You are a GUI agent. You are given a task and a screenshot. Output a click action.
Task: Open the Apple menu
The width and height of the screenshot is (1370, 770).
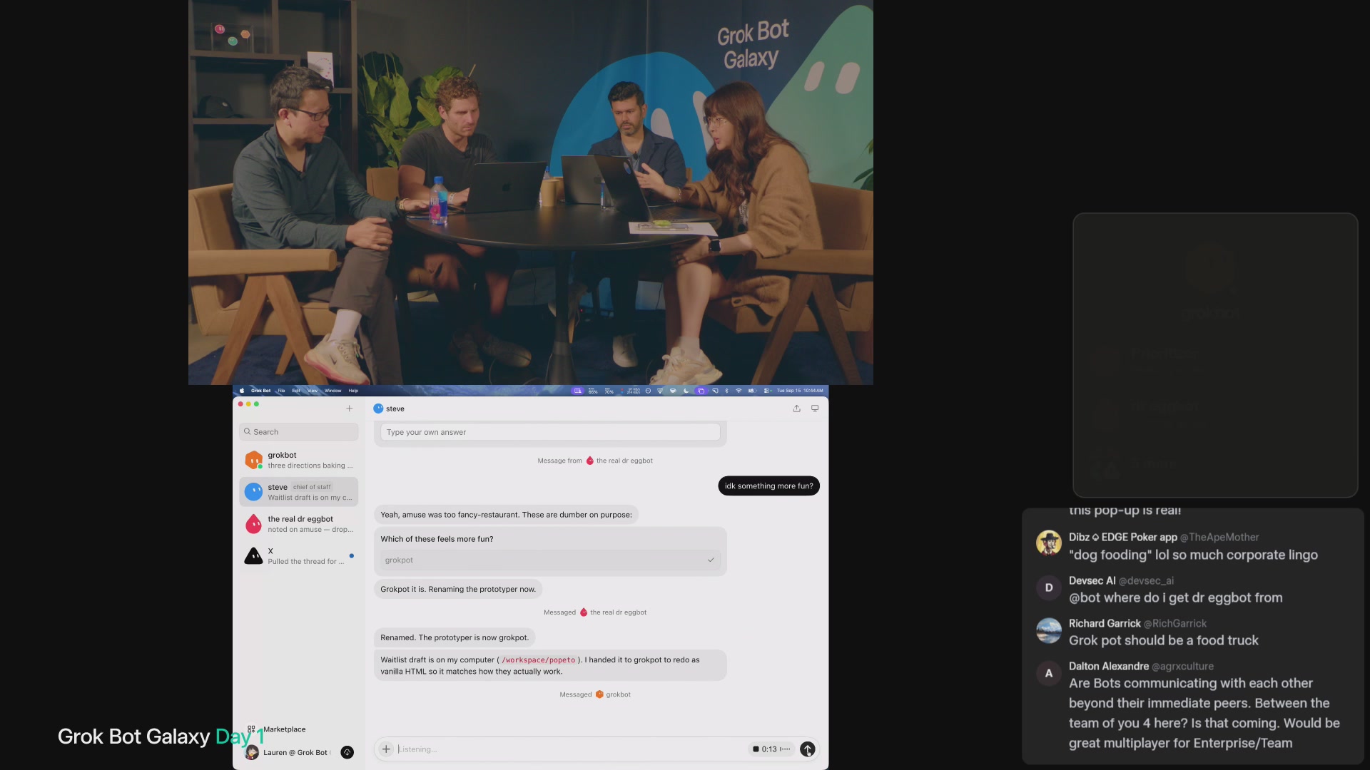tap(242, 391)
